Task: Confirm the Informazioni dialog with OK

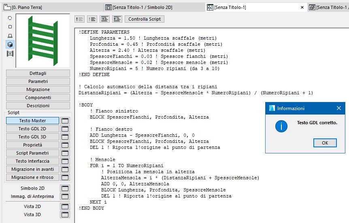Action: point(325,143)
